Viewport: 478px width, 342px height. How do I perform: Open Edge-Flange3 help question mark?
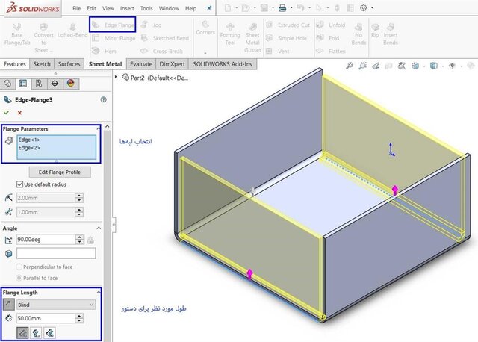click(x=103, y=99)
